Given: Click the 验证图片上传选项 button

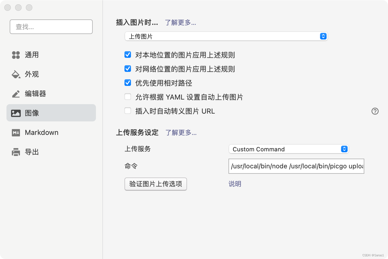Looking at the screenshot, I should [155, 184].
